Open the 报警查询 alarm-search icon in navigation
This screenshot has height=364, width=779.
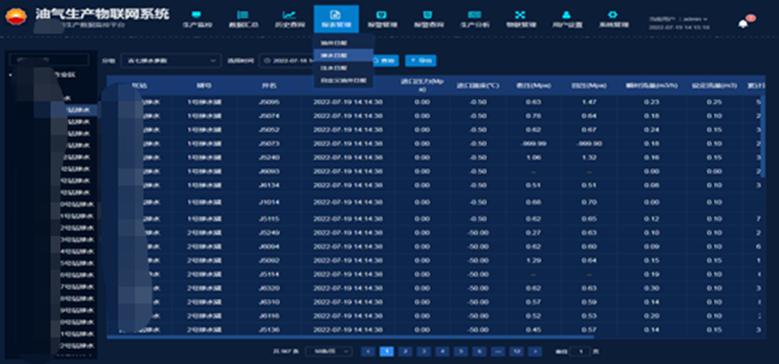pyautogui.click(x=427, y=15)
